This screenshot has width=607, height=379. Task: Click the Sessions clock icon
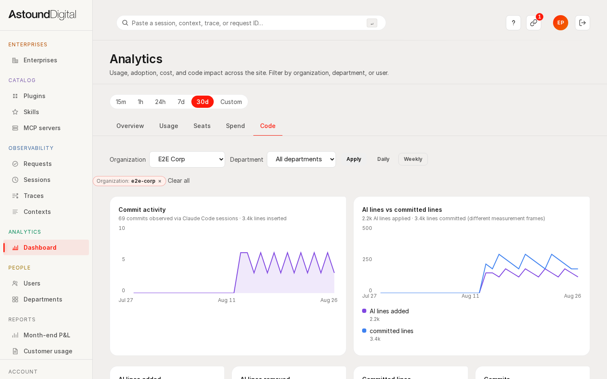tap(15, 180)
